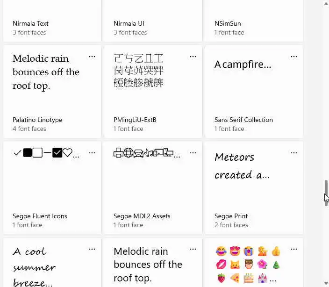The height and width of the screenshot is (287, 329).
Task: Open the 'Meteors created a...' preview
Action: (242, 166)
